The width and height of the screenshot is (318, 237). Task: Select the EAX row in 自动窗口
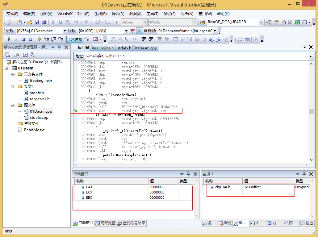[x=133, y=187]
